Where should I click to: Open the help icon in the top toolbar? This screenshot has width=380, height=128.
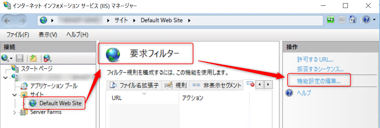coord(366,20)
